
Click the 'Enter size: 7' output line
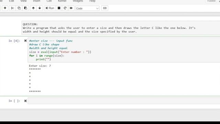coord(40,66)
